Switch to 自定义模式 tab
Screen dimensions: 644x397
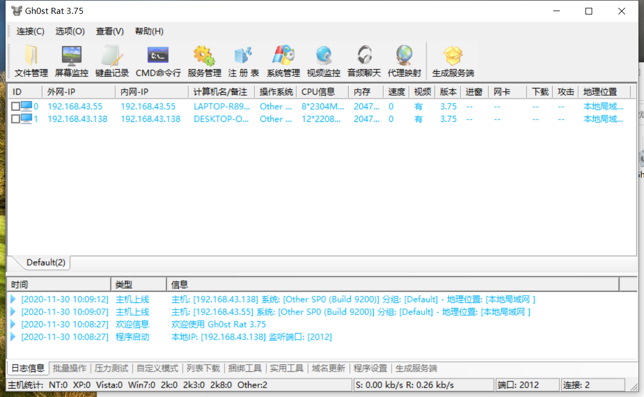click(x=157, y=368)
